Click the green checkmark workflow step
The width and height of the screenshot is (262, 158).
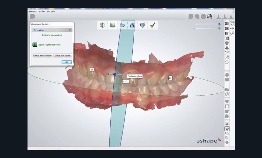click(x=152, y=25)
